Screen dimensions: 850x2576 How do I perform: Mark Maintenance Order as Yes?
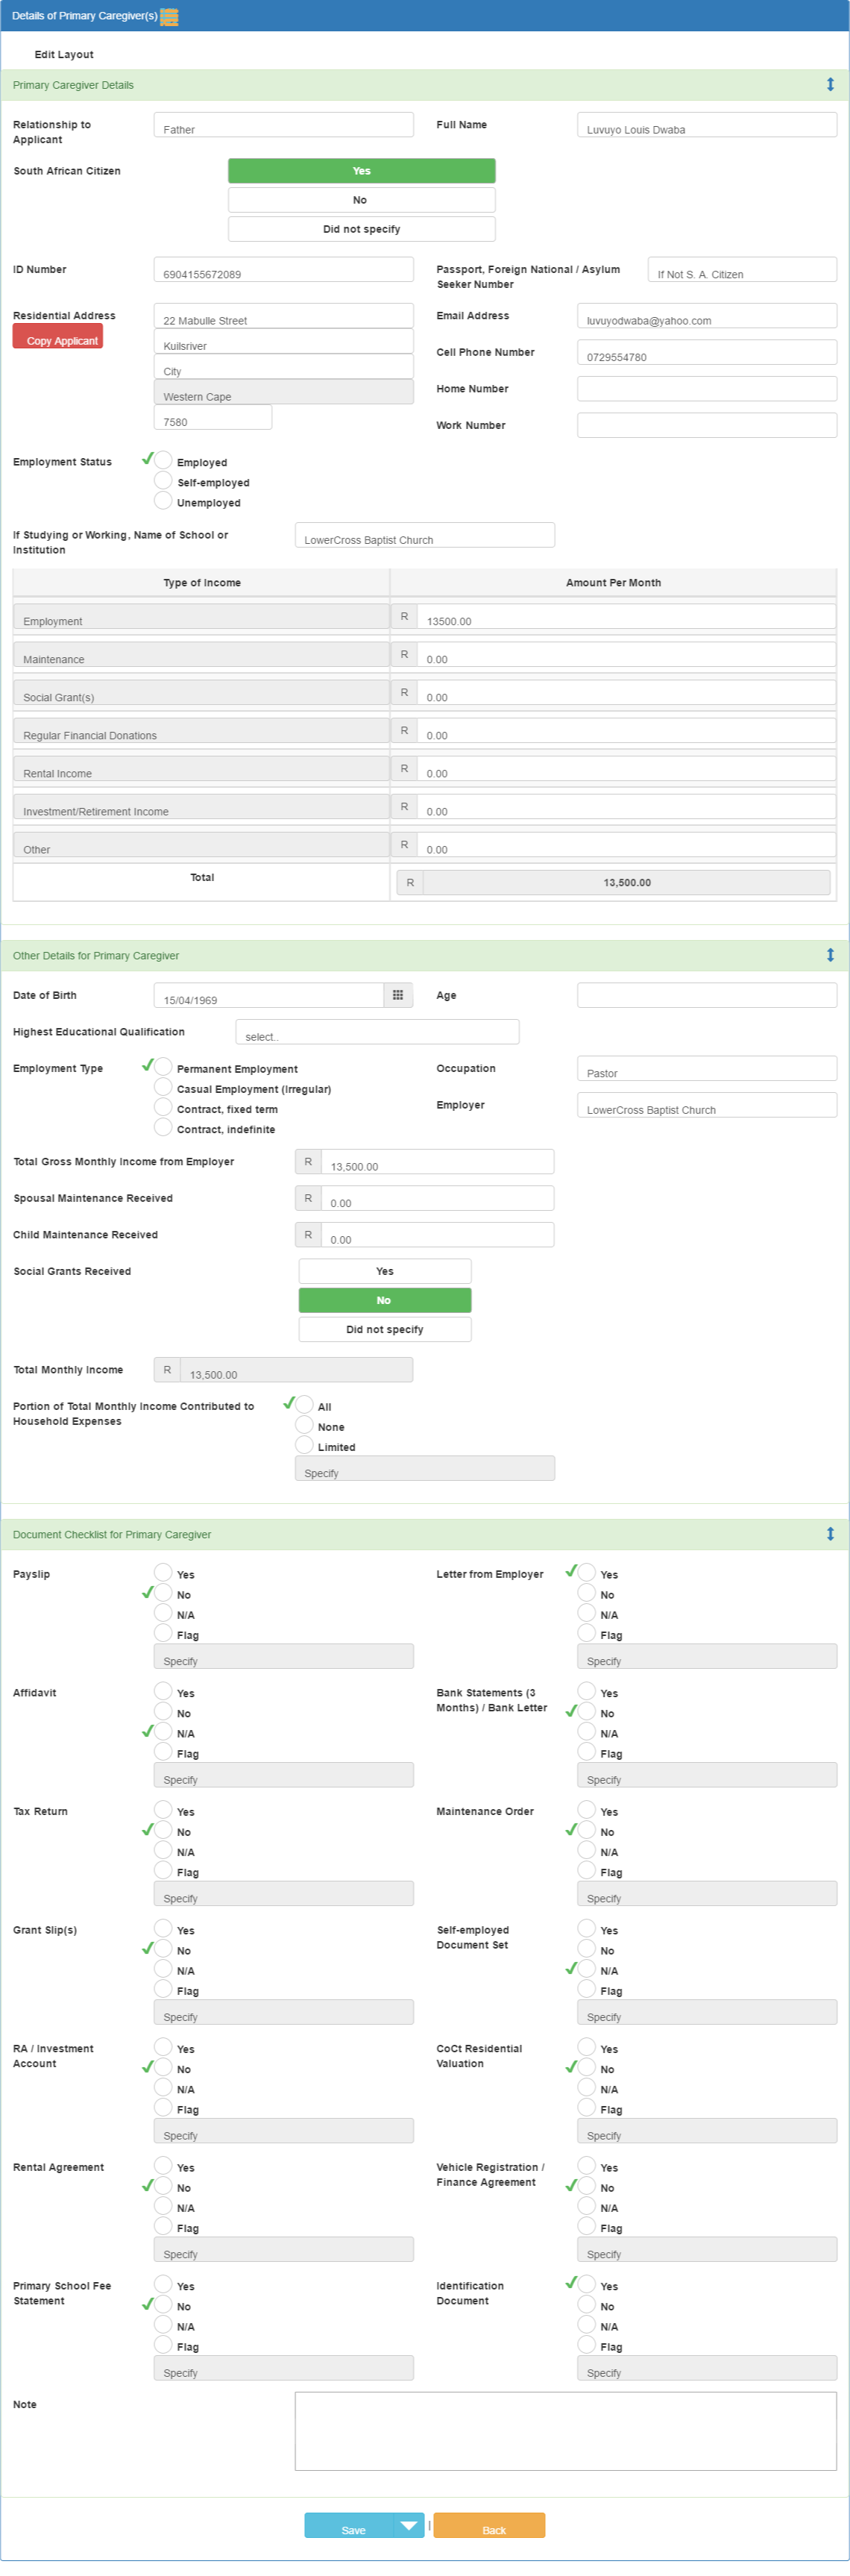(x=587, y=1810)
